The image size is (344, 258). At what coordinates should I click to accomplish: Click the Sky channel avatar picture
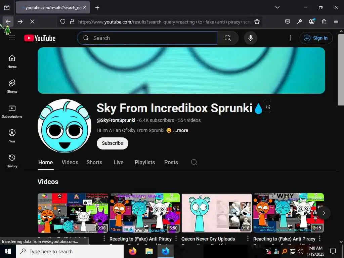[64, 126]
